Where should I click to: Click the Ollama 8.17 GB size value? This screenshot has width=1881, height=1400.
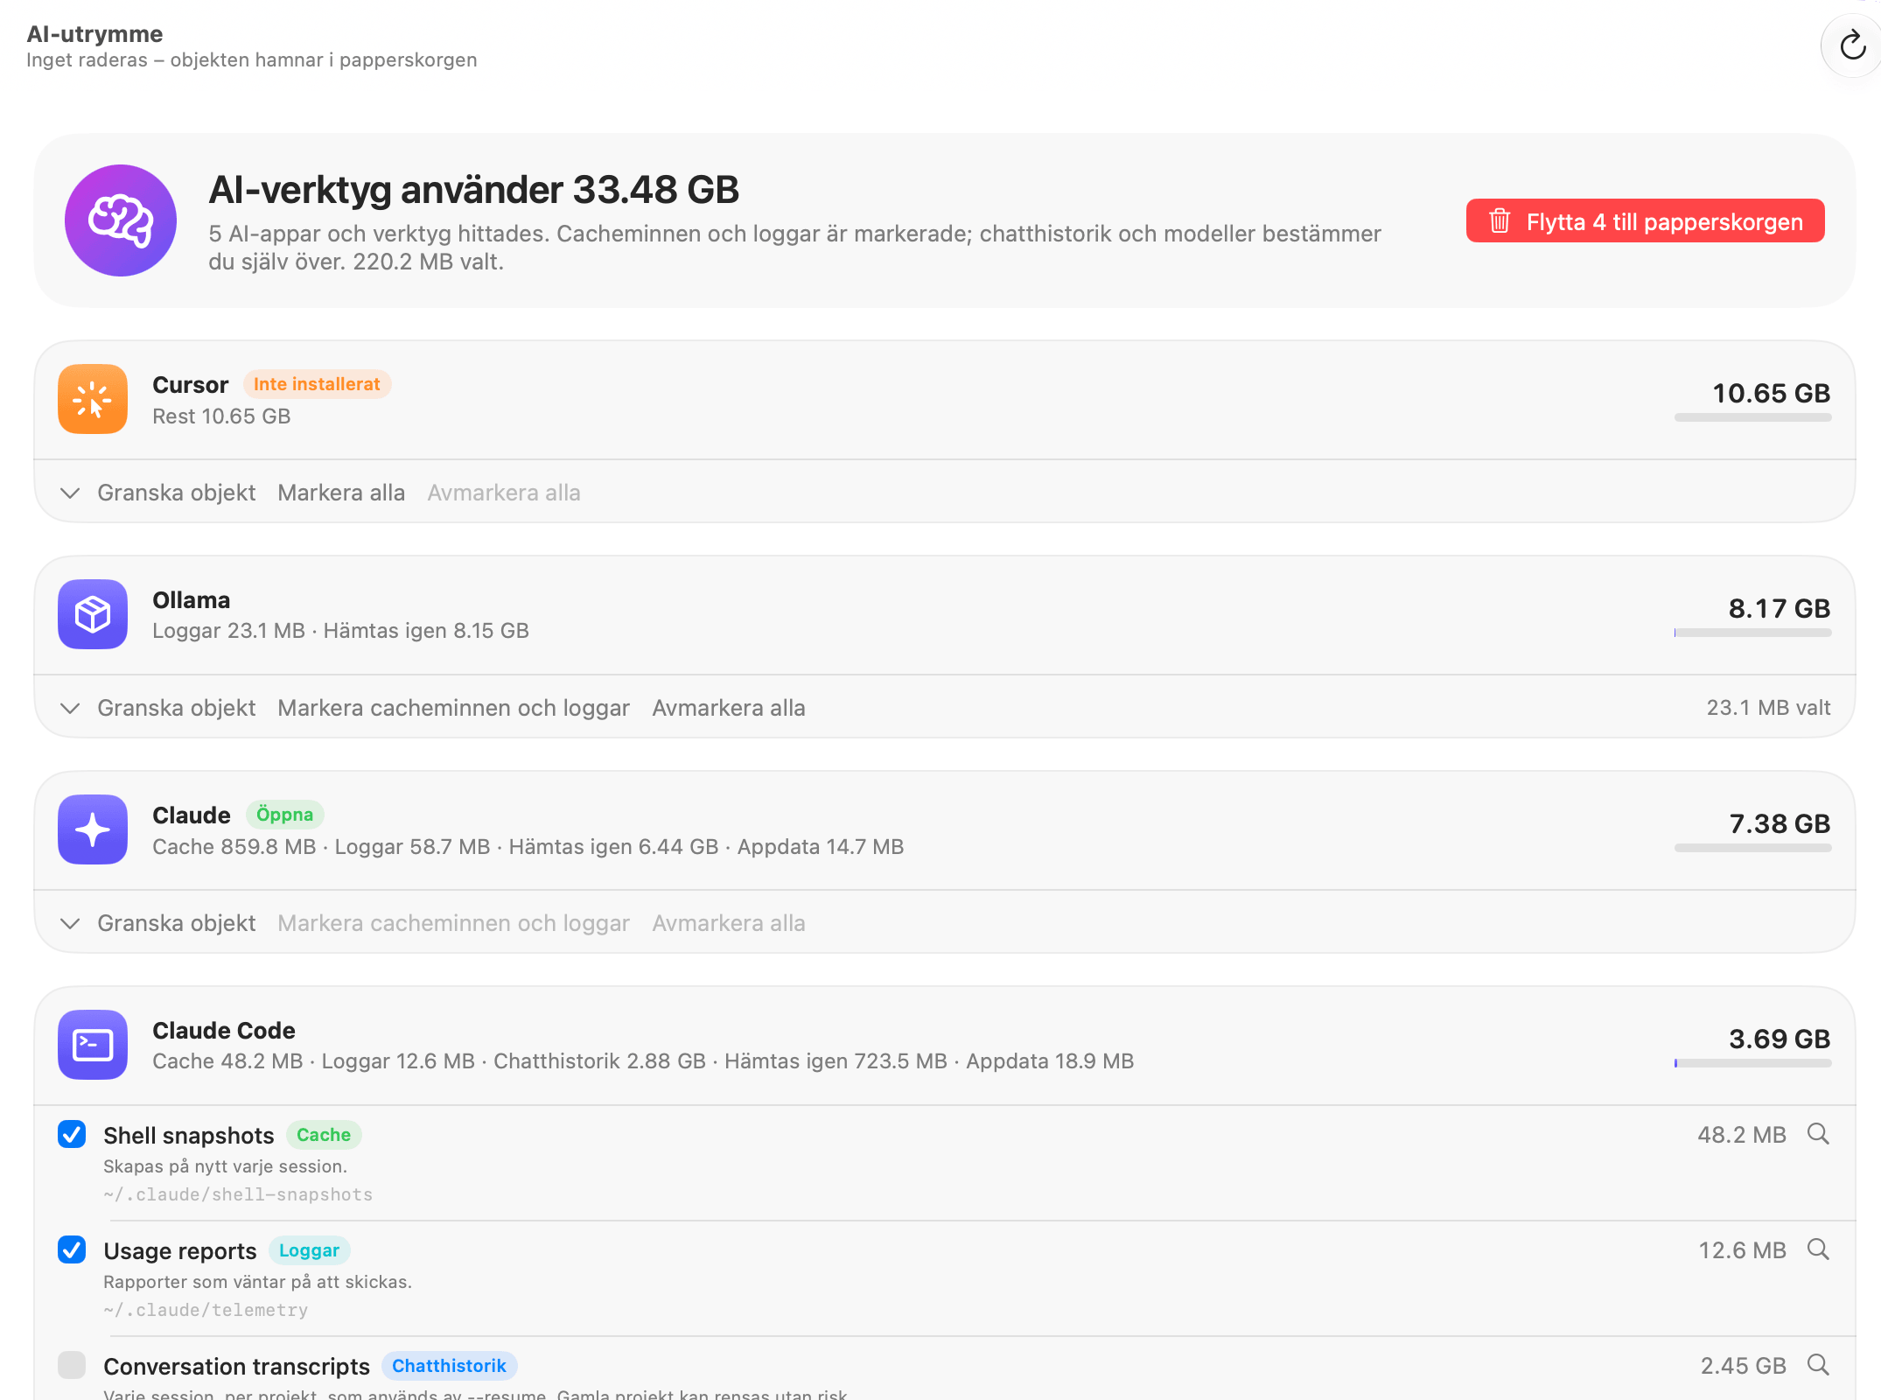click(1780, 608)
